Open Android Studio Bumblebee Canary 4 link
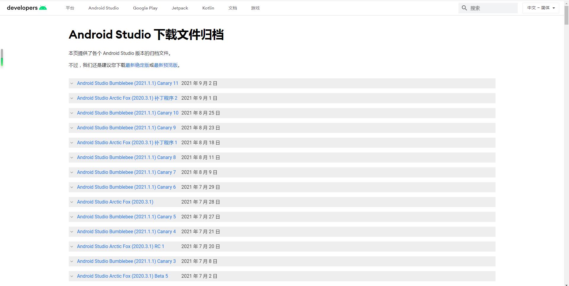 (126, 232)
